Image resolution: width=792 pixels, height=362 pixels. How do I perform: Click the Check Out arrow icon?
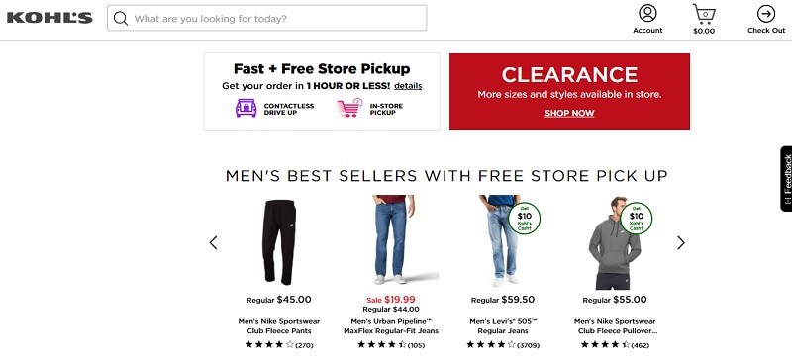click(x=765, y=14)
